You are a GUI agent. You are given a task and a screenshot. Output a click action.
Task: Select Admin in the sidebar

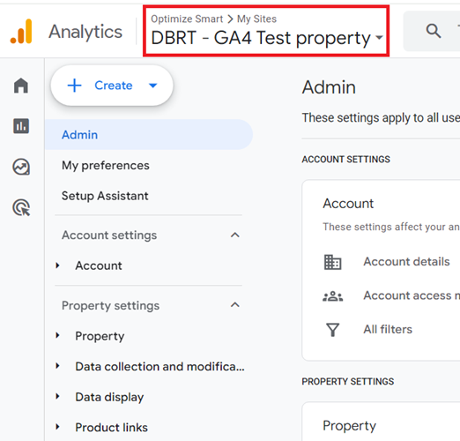[x=149, y=135]
